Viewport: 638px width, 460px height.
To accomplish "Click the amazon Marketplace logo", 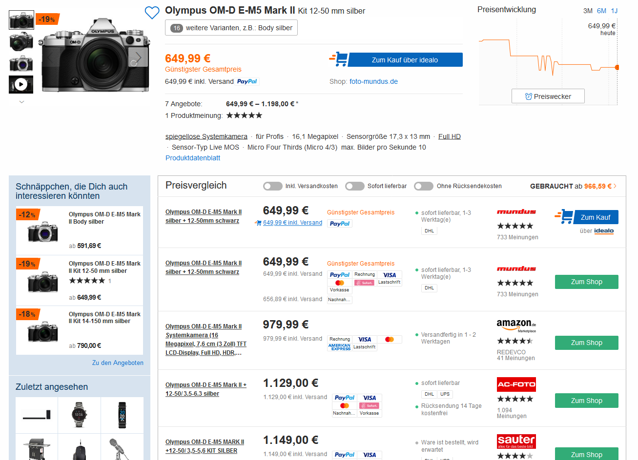I will [x=516, y=325].
